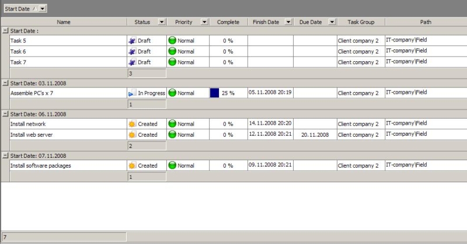Click Client company 2 cell for Task 5

click(x=361, y=41)
